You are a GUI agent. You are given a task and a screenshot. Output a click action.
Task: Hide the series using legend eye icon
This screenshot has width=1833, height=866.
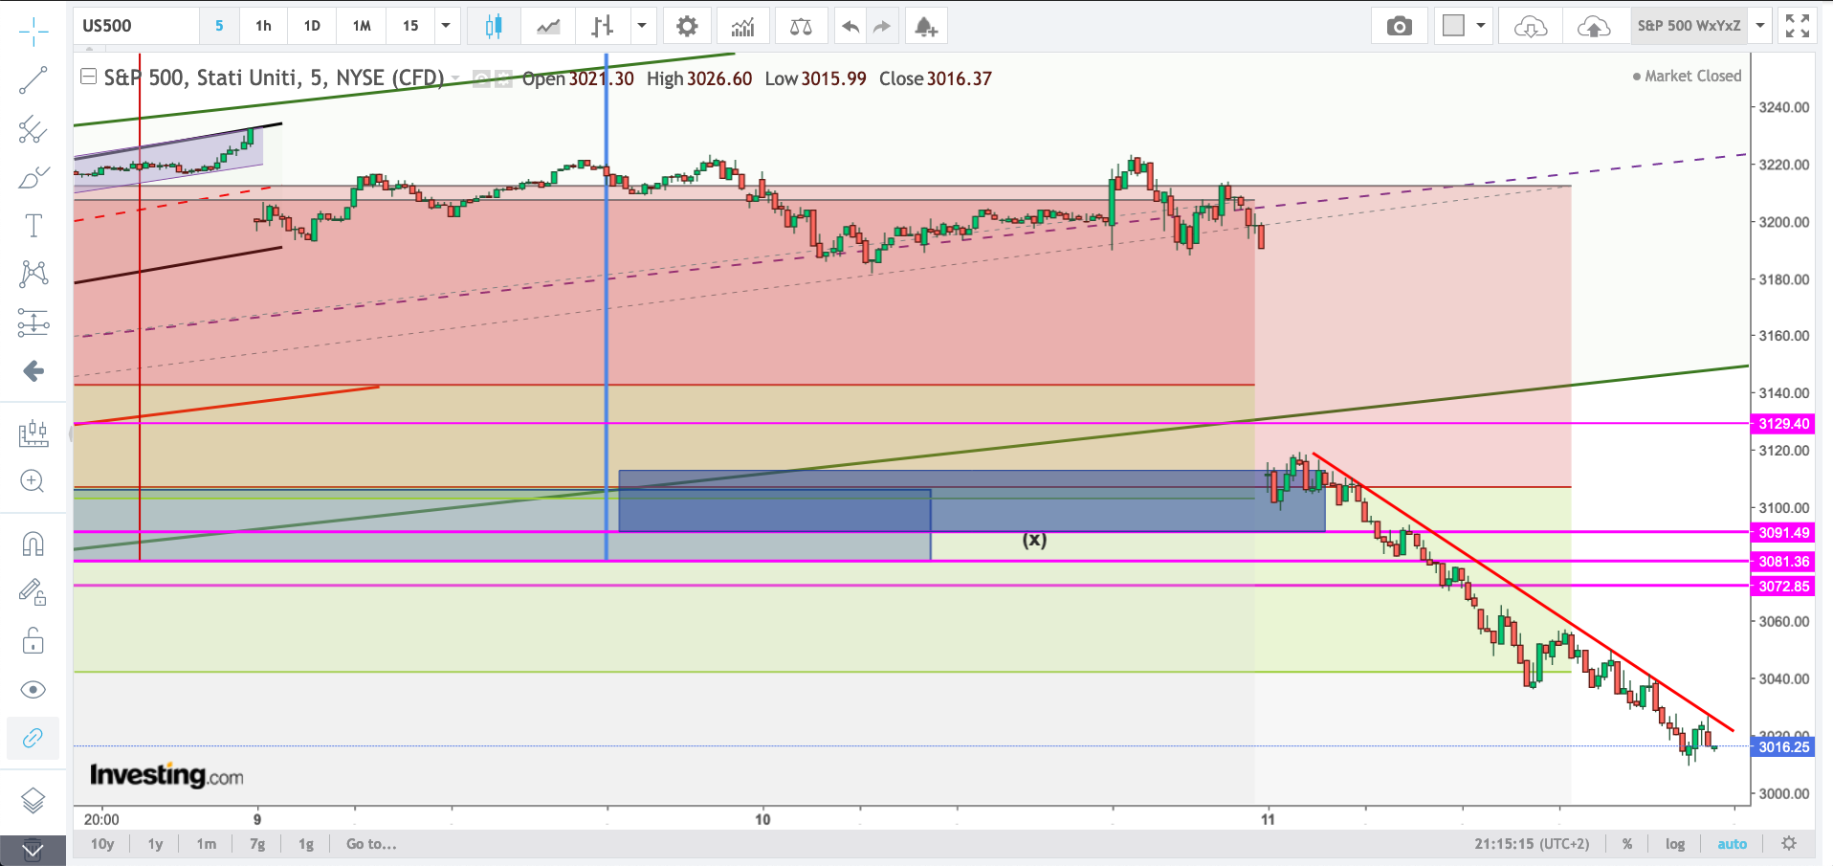point(481,78)
